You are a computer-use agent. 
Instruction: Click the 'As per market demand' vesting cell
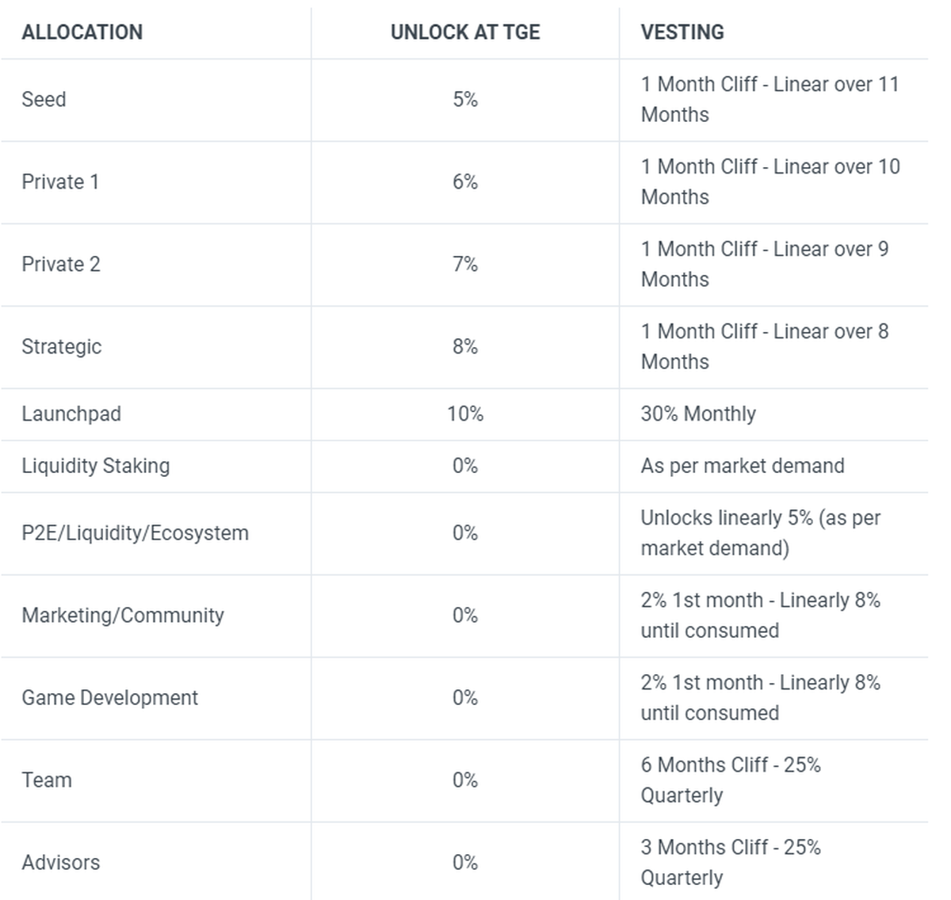point(743,466)
